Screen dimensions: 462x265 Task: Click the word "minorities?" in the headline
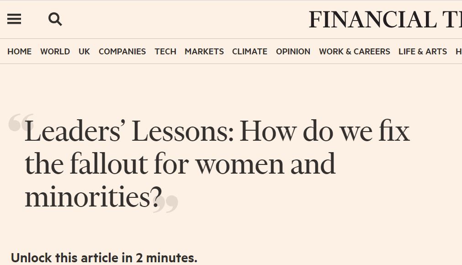94,196
